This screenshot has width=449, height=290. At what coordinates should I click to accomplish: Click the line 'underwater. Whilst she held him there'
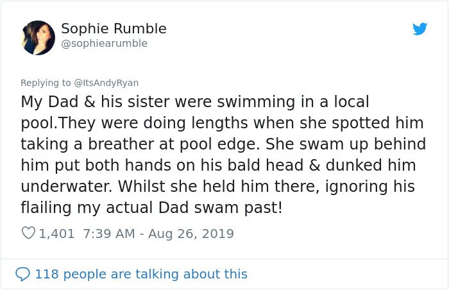tap(217, 187)
